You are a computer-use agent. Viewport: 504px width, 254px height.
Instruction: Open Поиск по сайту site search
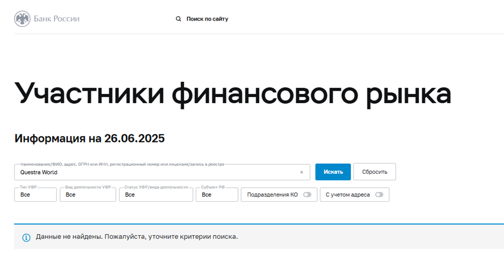(x=207, y=19)
